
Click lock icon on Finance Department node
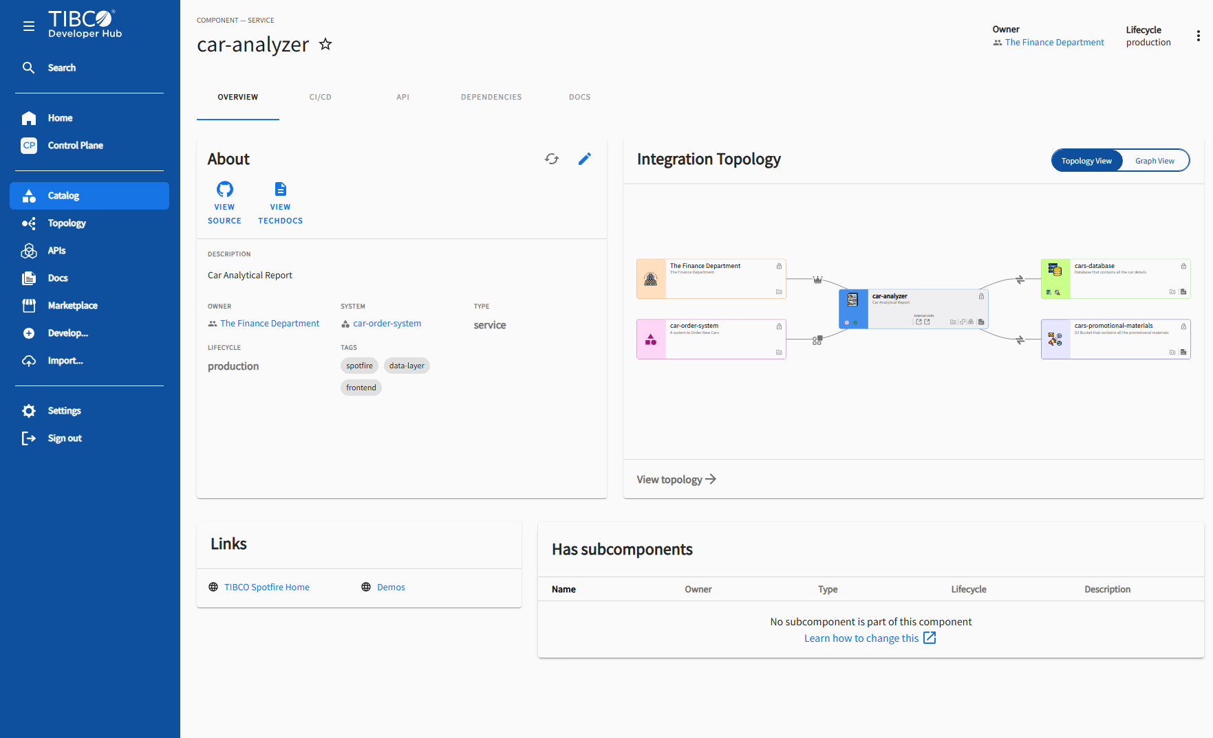pos(779,266)
